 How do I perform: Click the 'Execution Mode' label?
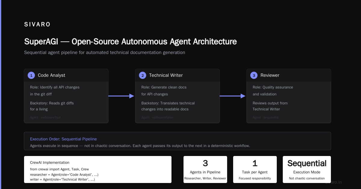tap(307, 172)
